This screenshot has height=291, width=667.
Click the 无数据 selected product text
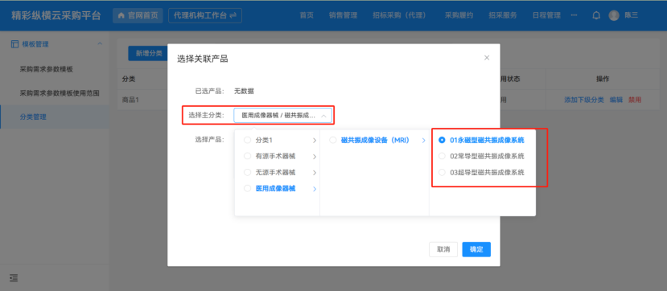pyautogui.click(x=244, y=91)
